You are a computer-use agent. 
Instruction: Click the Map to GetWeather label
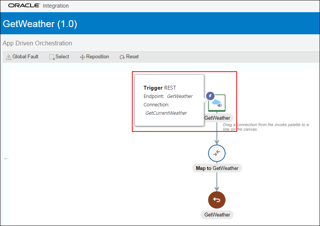(217, 168)
